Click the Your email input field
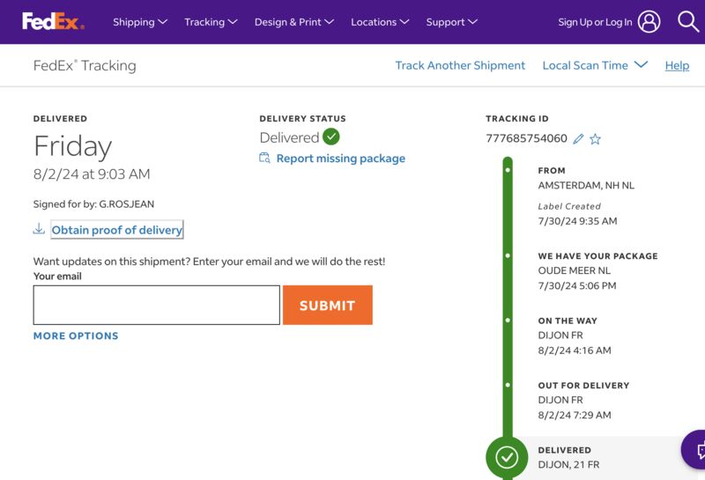705x480 pixels. click(x=157, y=305)
